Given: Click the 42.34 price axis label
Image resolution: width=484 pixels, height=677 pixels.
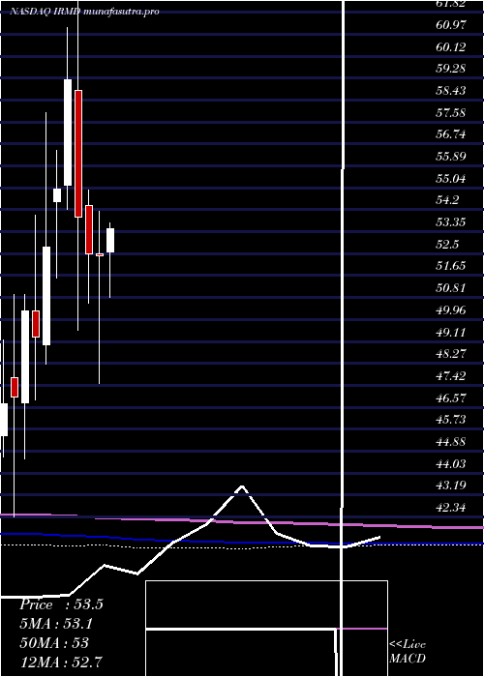Looking at the screenshot, I should tap(451, 508).
